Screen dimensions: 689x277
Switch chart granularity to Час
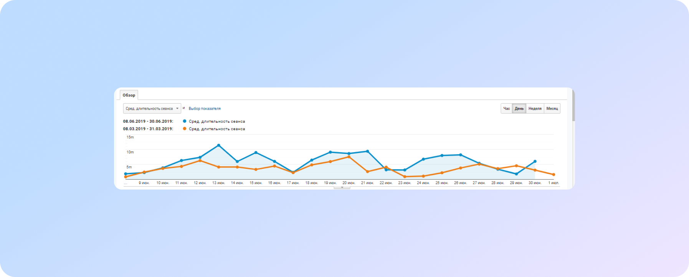[506, 109]
